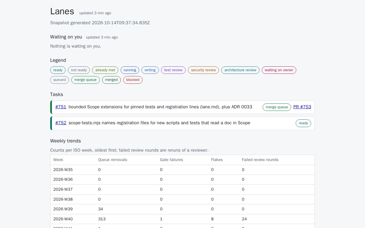Click flakes value 8 in W40 row
365x228 pixels.
(x=212, y=219)
